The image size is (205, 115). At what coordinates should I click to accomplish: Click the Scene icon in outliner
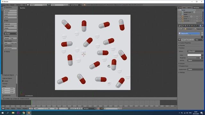(180, 10)
